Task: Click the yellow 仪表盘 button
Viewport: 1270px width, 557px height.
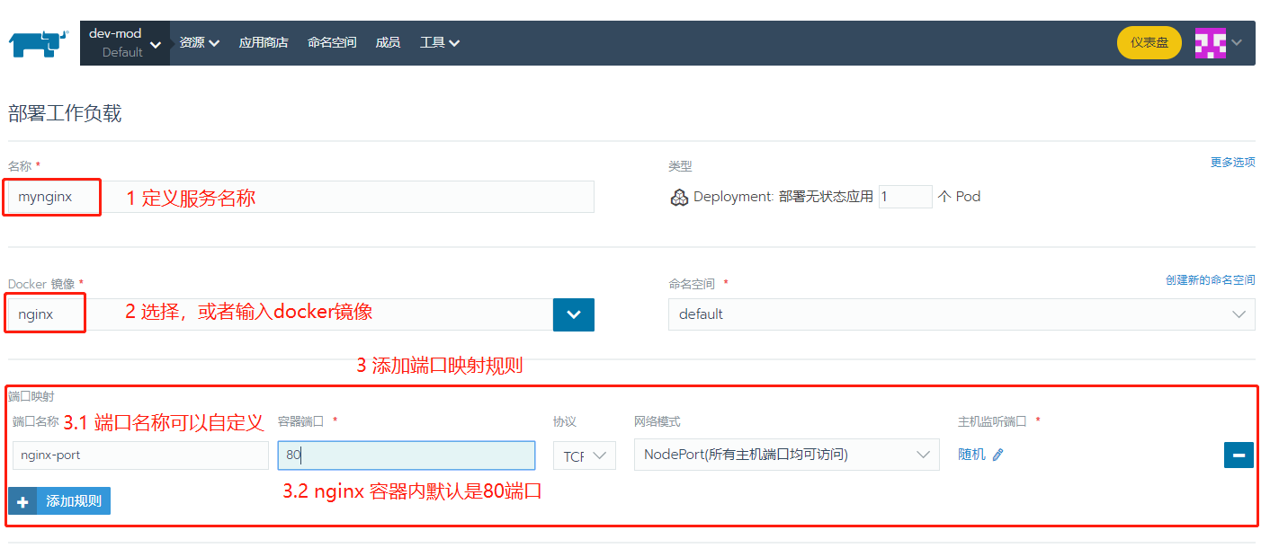Action: point(1149,42)
